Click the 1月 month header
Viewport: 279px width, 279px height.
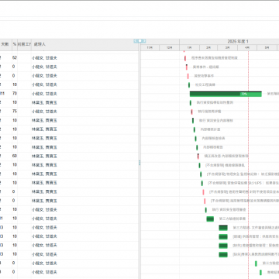click(x=189, y=48)
